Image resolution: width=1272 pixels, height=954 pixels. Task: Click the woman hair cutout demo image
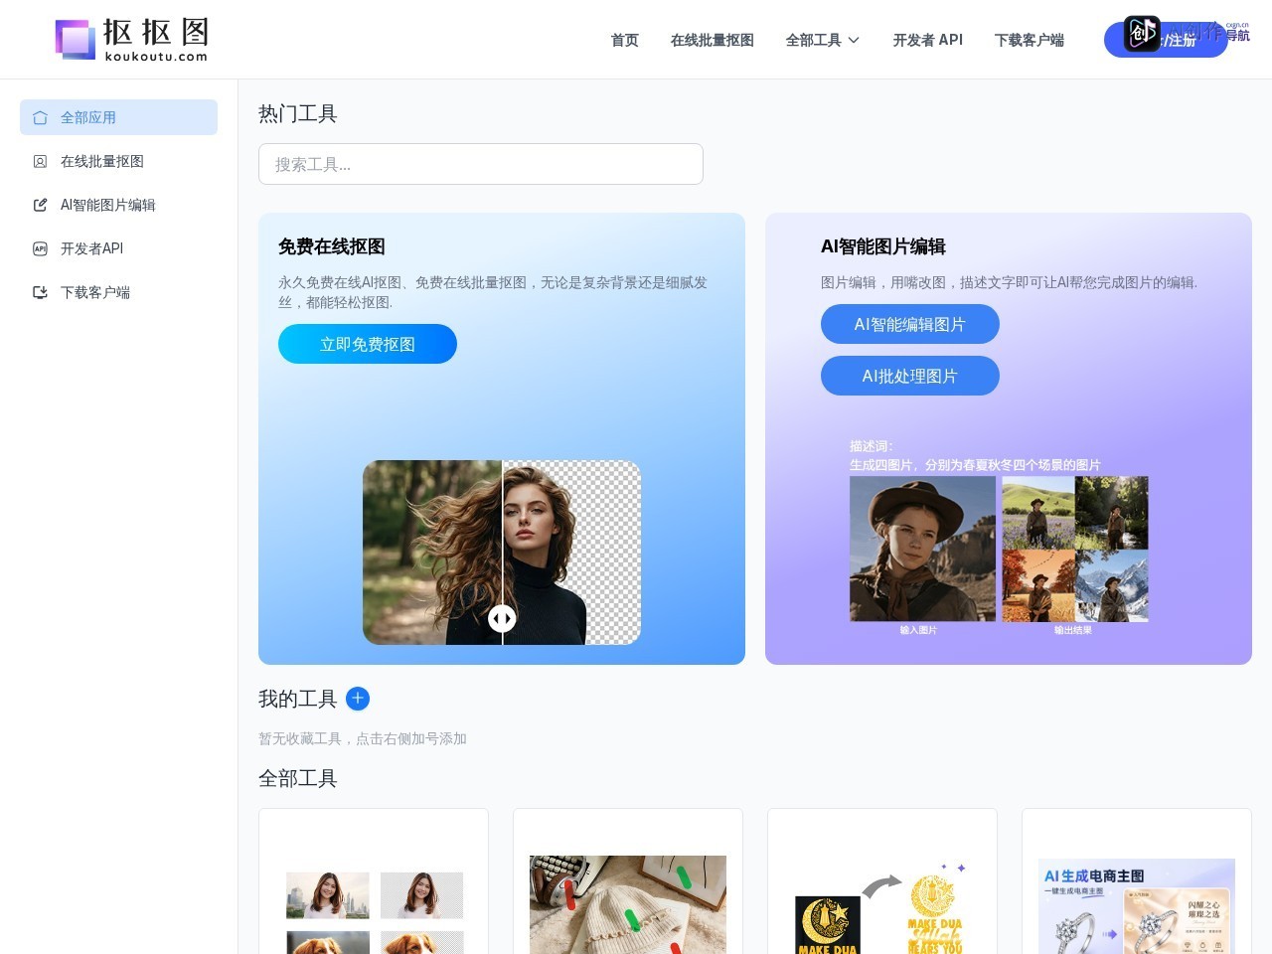point(502,553)
